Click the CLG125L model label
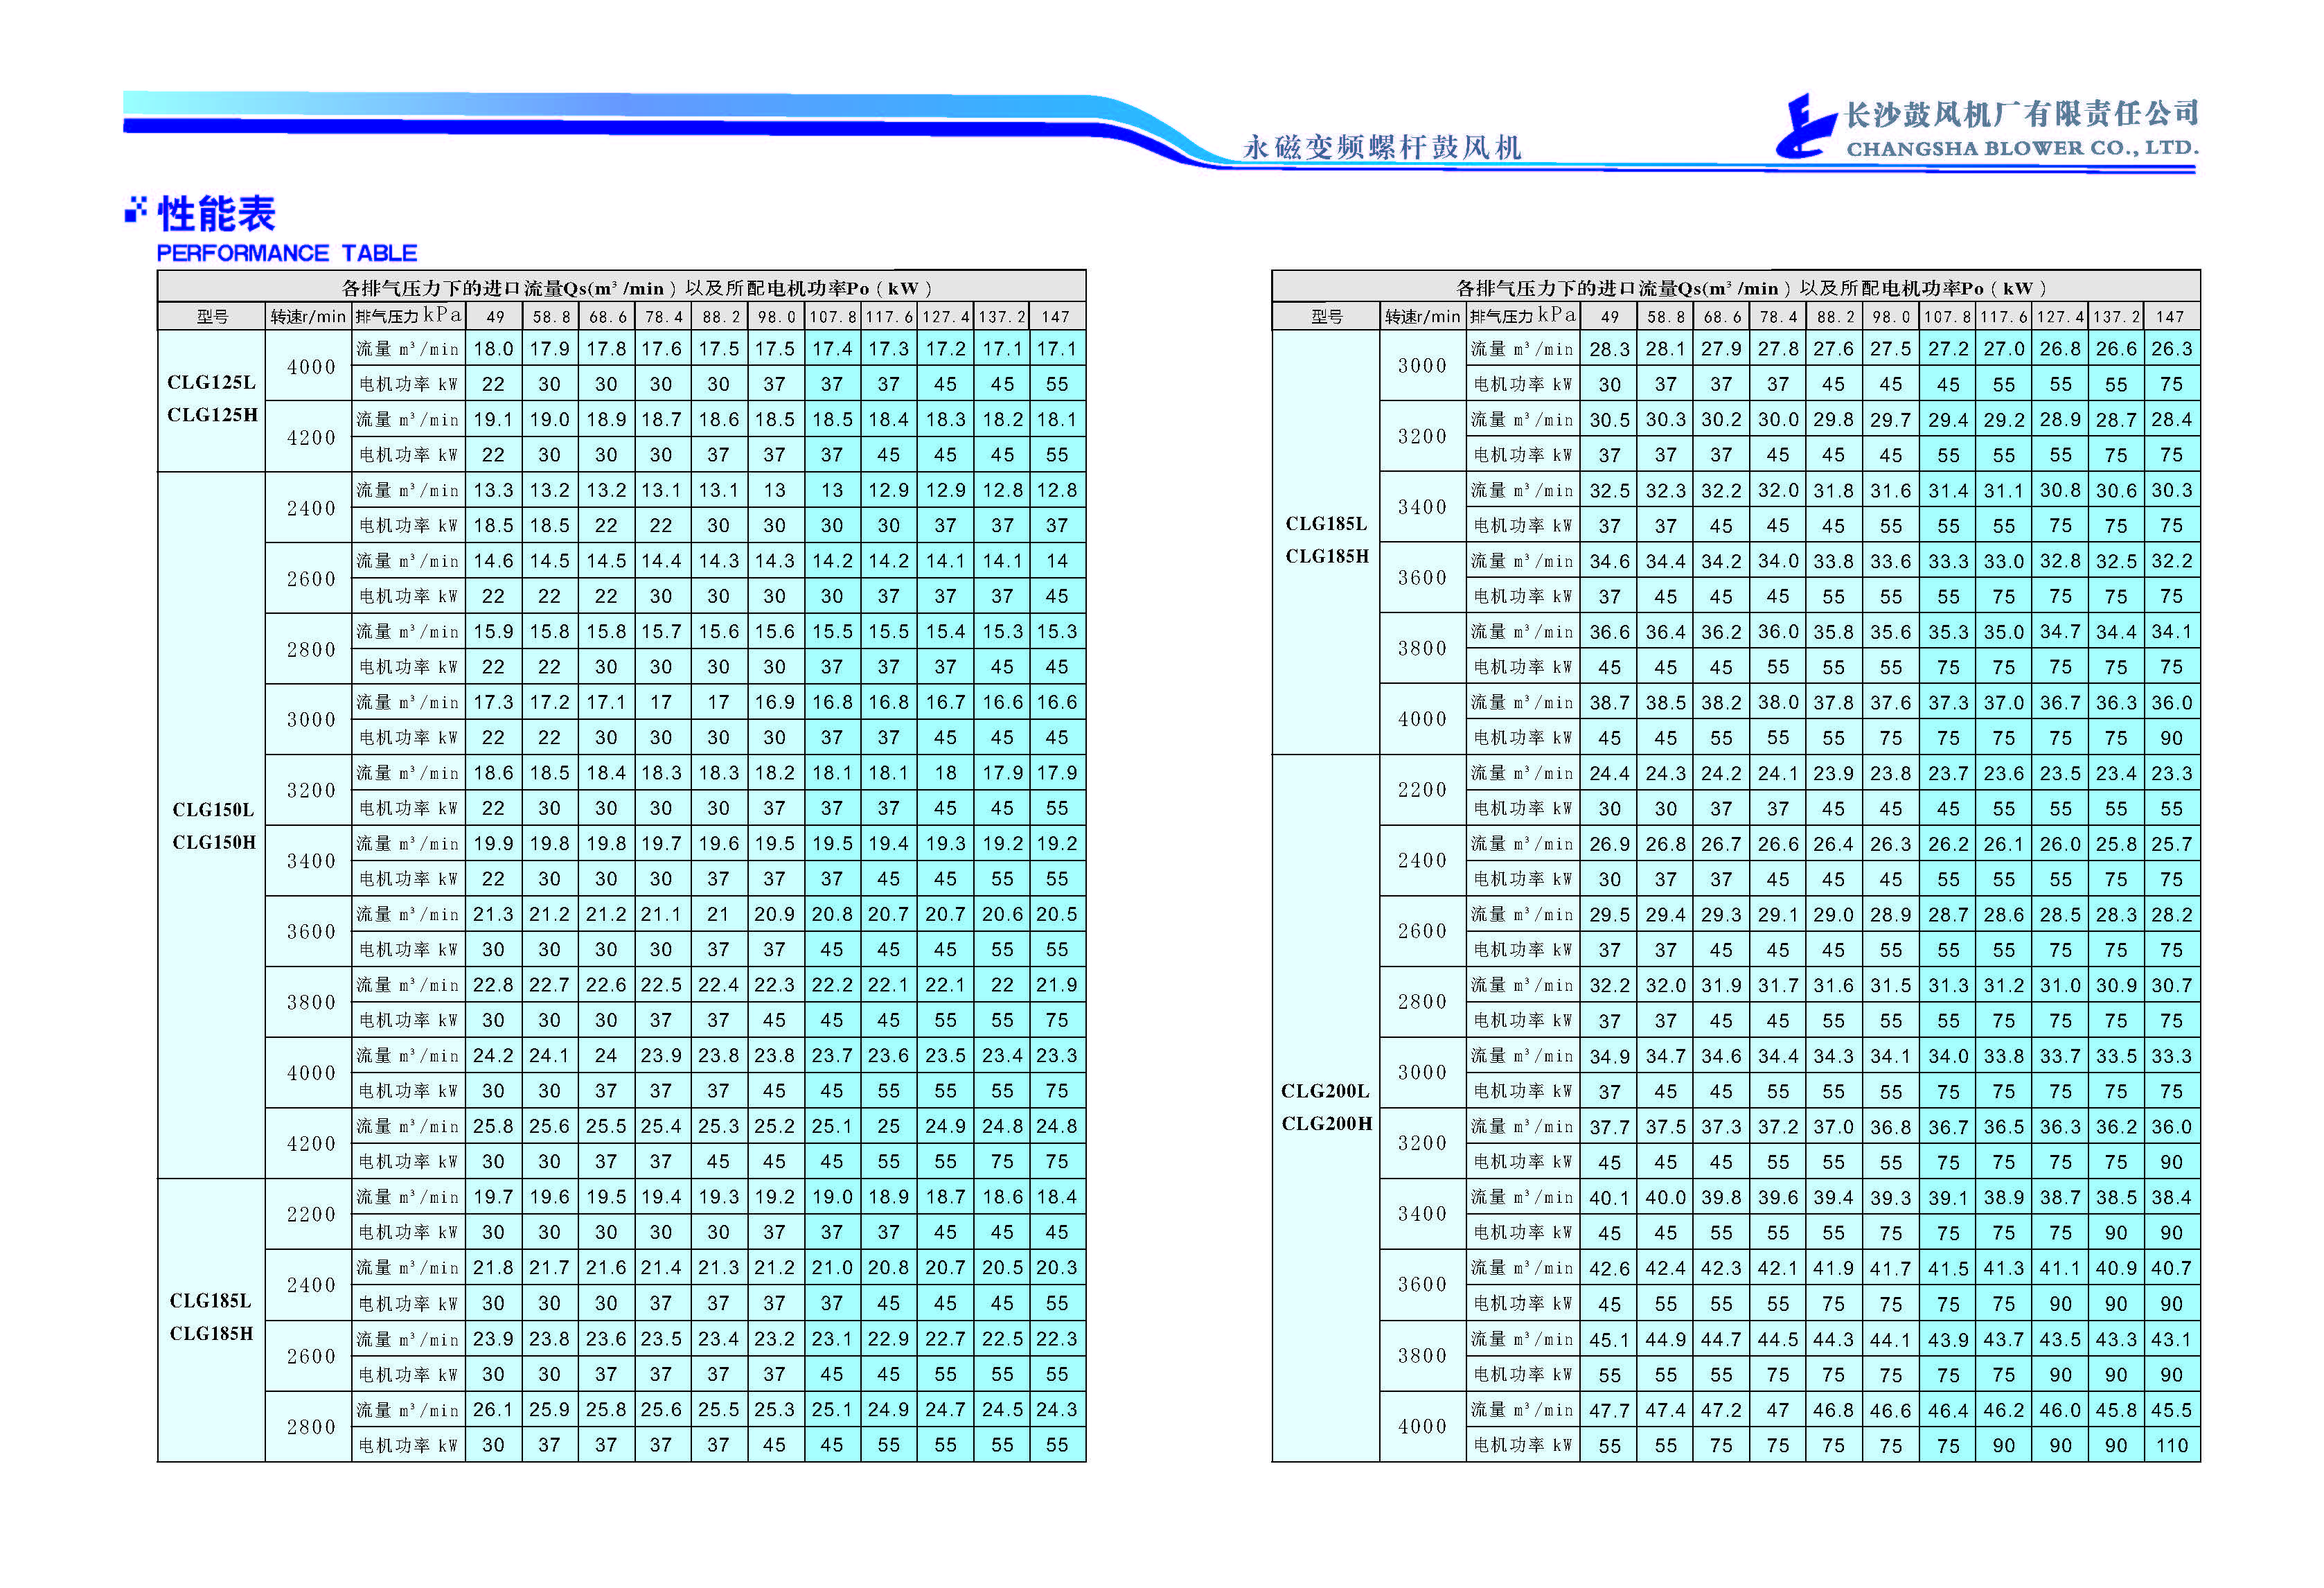This screenshot has width=2324, height=1588. (211, 382)
